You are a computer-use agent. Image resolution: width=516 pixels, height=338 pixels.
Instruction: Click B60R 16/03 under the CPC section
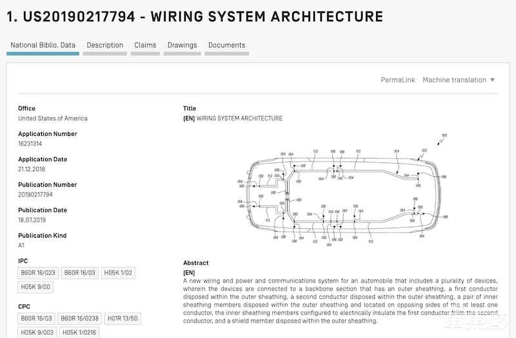[x=36, y=318]
